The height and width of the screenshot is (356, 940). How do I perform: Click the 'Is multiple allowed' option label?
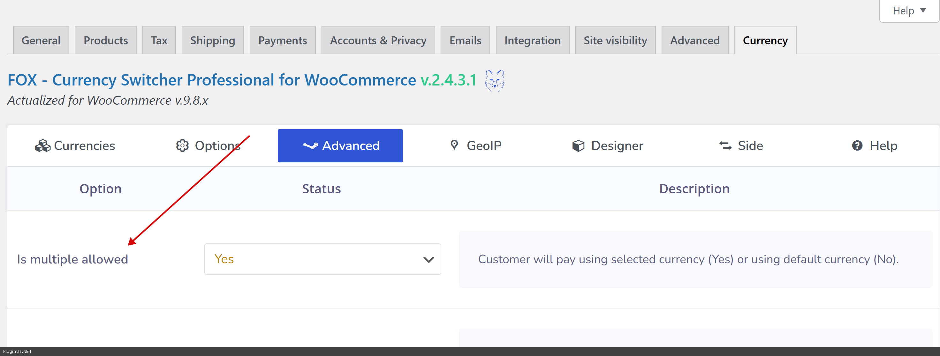(x=72, y=259)
